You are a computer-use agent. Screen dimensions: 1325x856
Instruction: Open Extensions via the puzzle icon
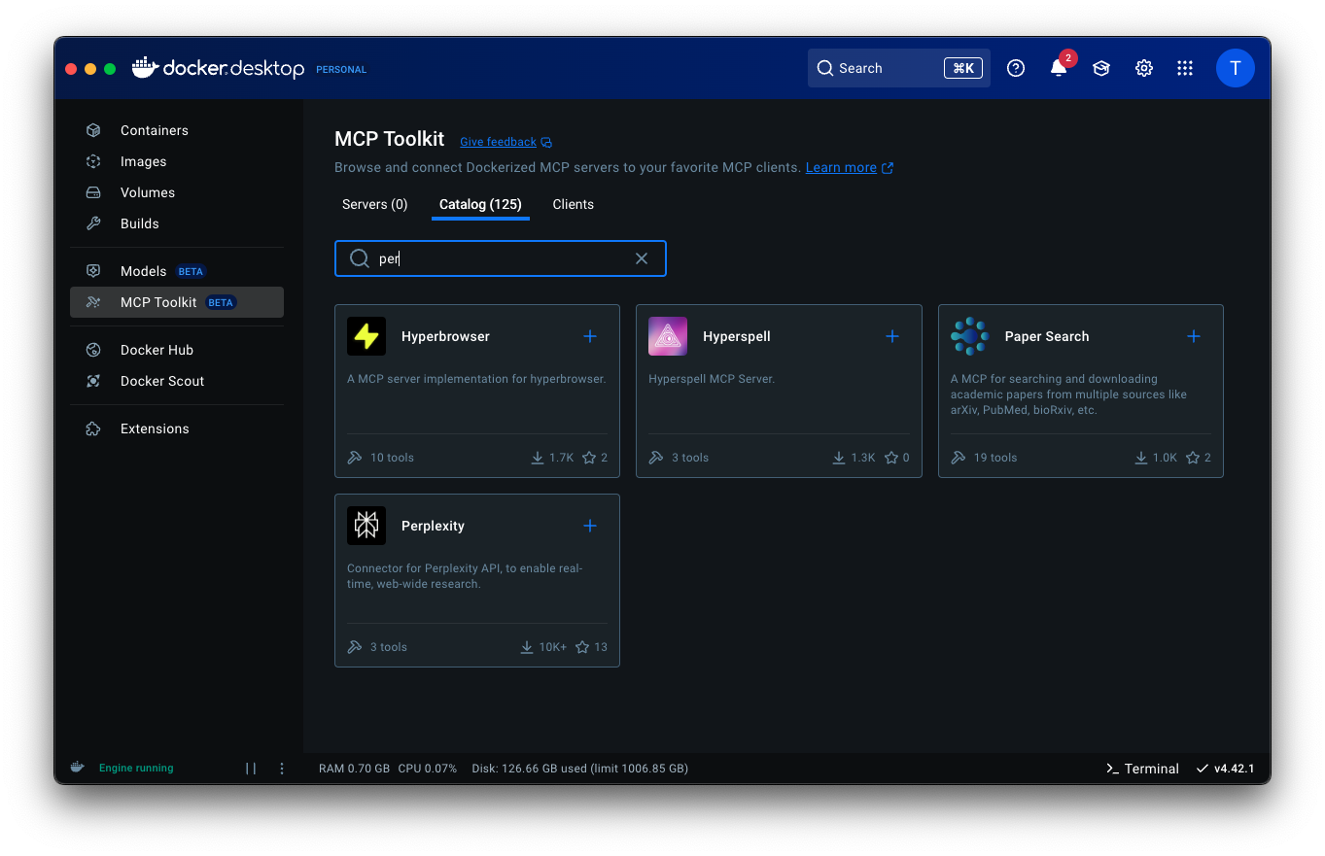(93, 428)
